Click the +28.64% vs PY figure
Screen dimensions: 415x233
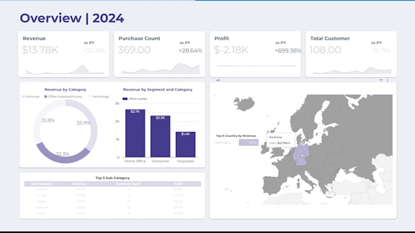point(190,50)
